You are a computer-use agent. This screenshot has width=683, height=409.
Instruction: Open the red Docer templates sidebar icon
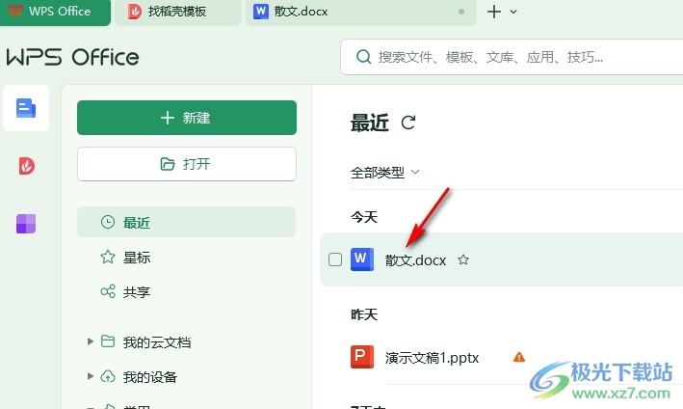point(27,166)
